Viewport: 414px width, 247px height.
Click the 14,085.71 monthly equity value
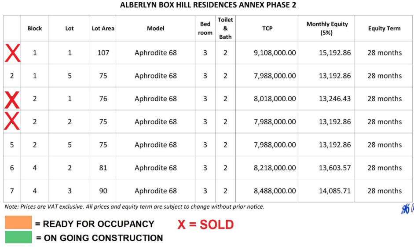(335, 191)
